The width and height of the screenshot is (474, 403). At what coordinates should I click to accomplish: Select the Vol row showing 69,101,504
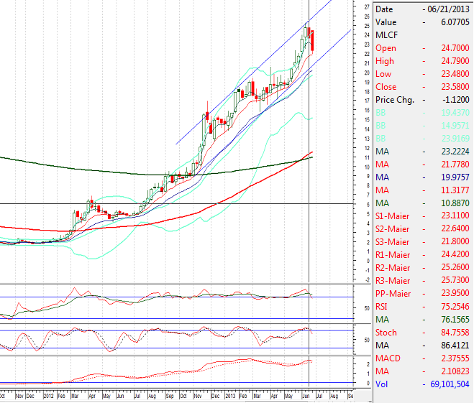point(422,384)
